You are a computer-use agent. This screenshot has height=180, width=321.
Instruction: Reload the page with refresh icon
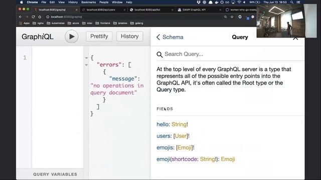click(x=33, y=16)
